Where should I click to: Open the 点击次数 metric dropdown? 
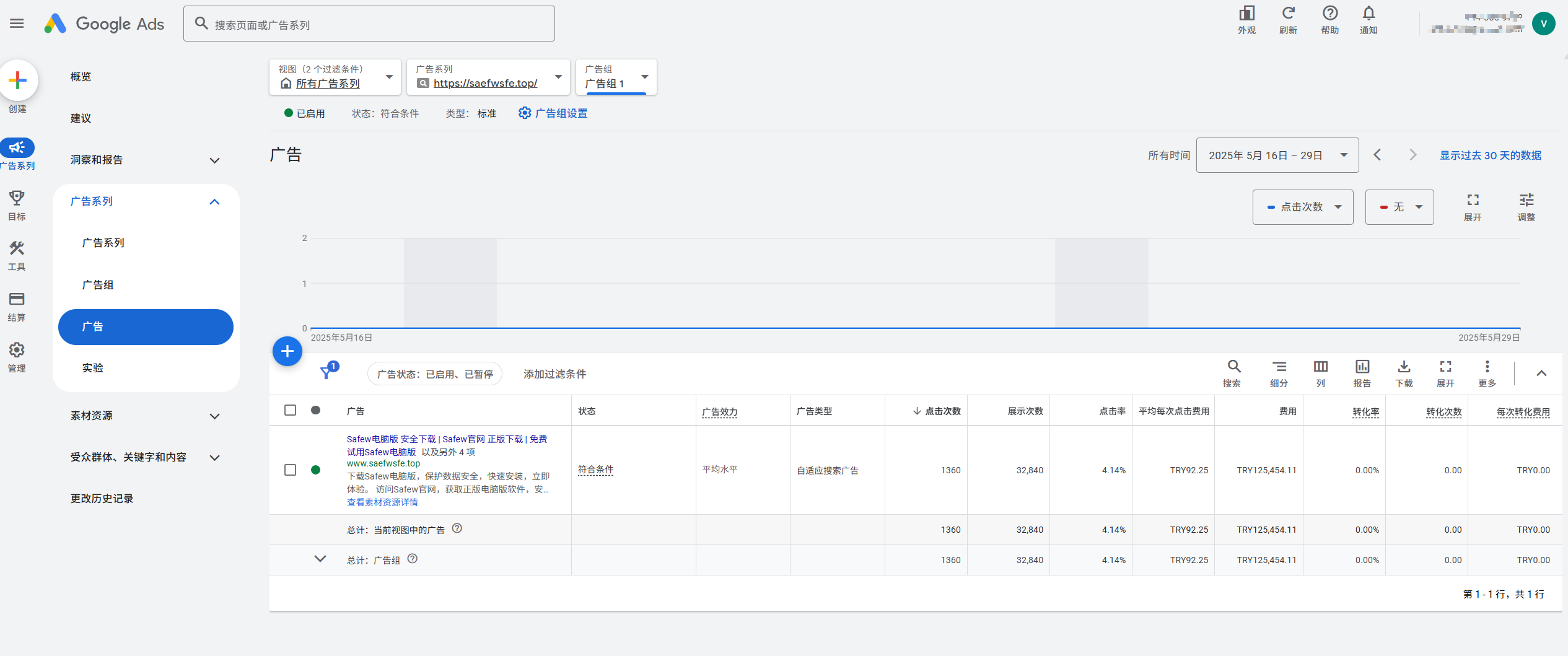tap(1302, 207)
